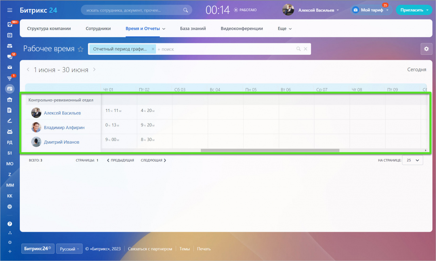
Task: Click the Битрикс 24 logo
Action: (x=38, y=10)
